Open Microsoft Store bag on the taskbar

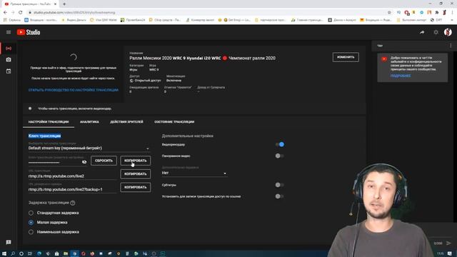[x=57, y=254]
